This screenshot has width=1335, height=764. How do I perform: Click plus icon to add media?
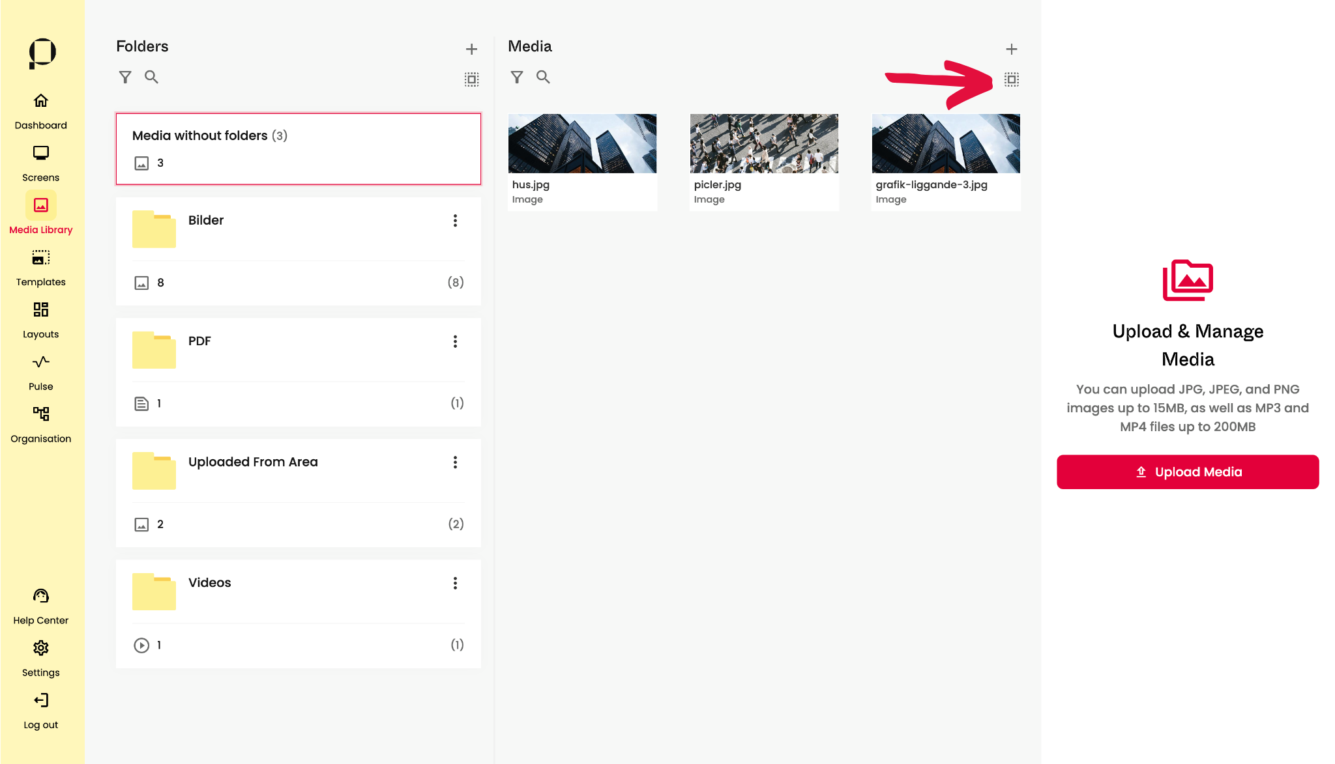coord(1011,49)
